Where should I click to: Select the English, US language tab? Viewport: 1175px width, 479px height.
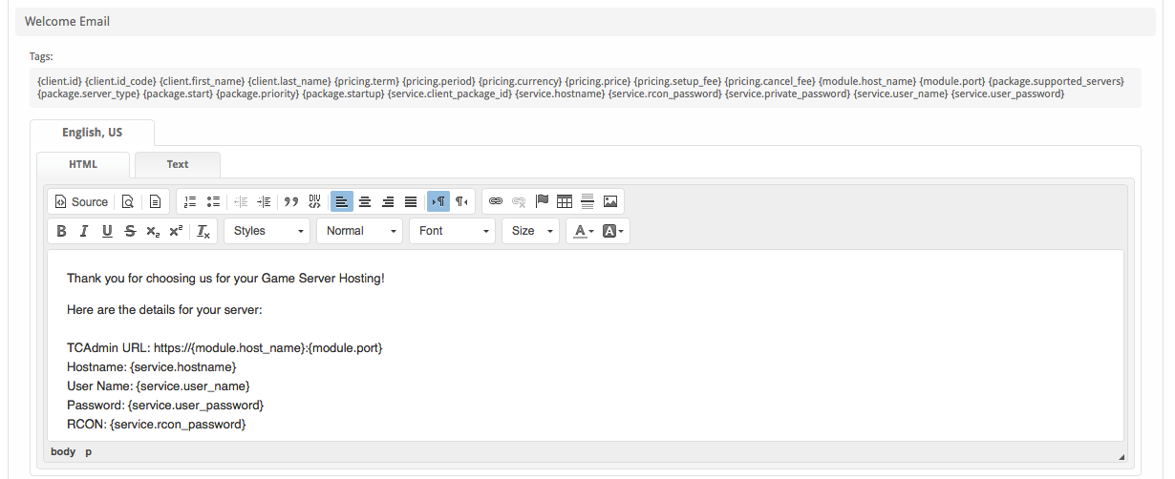point(93,133)
